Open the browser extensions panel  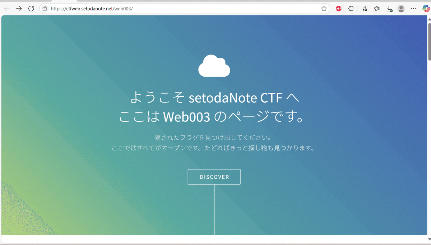click(x=351, y=8)
